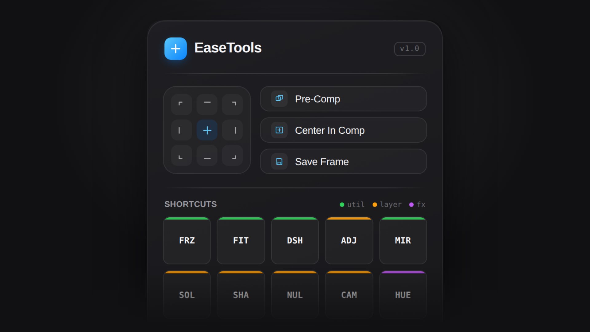Click the orange layer legend dot

coord(375,205)
